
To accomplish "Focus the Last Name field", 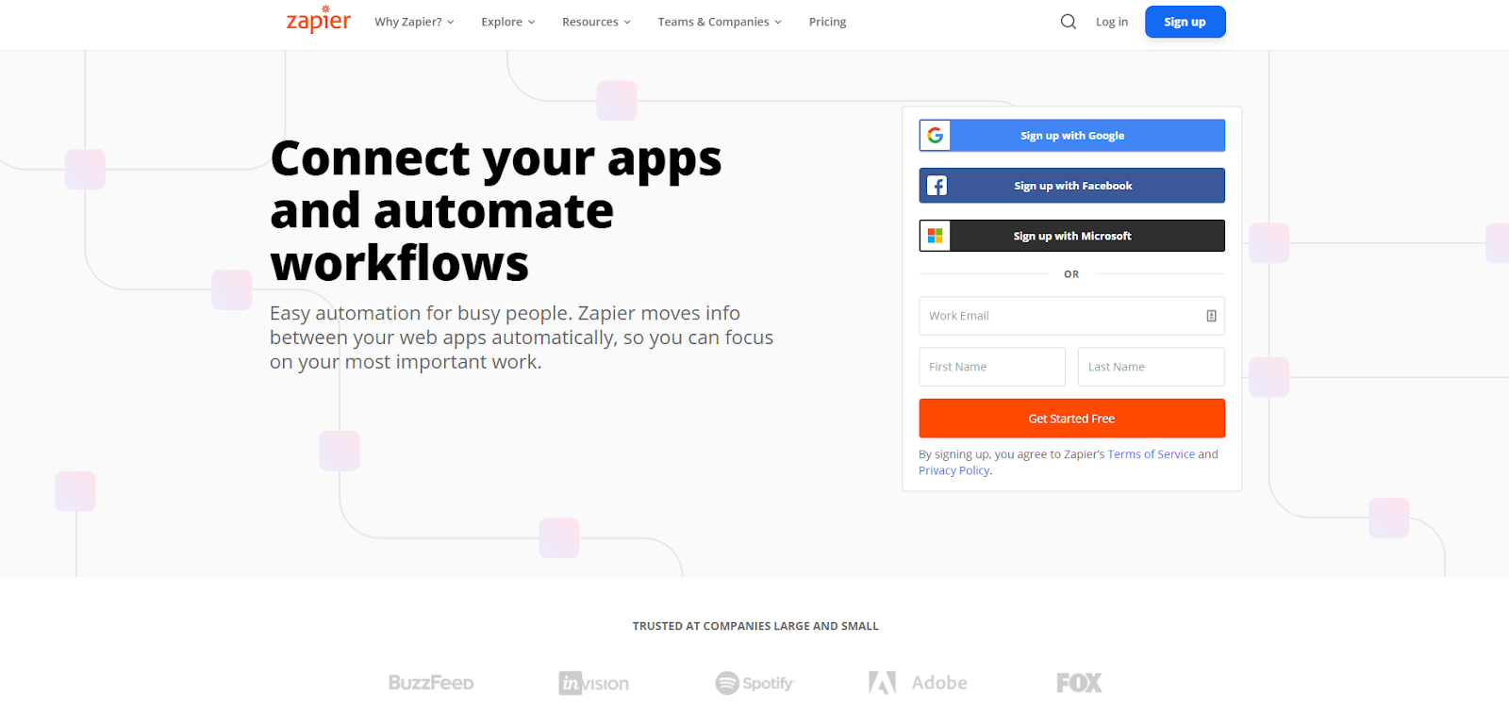I will [x=1152, y=367].
